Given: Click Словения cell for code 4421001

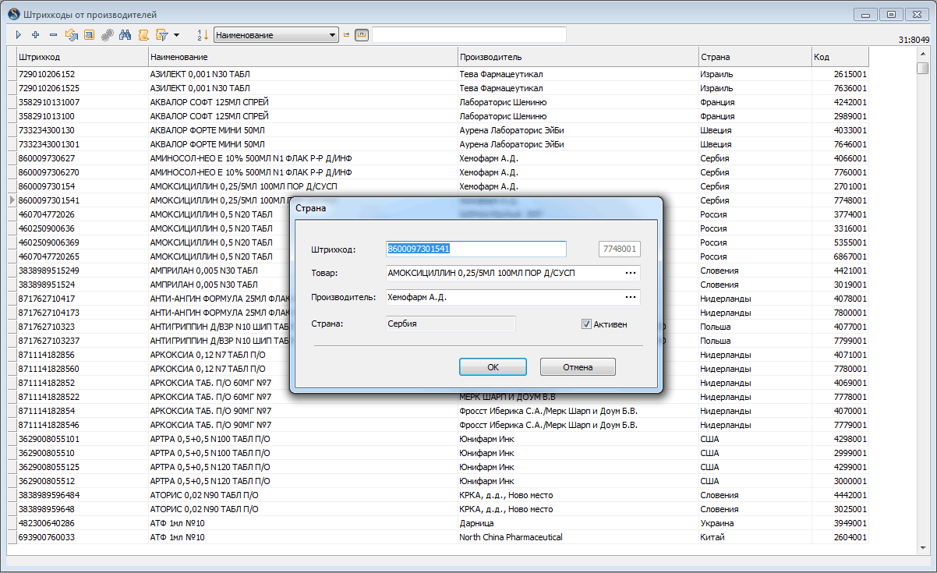Looking at the screenshot, I should (755, 271).
